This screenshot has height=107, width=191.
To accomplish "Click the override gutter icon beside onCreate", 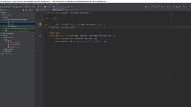I will tap(40, 36).
